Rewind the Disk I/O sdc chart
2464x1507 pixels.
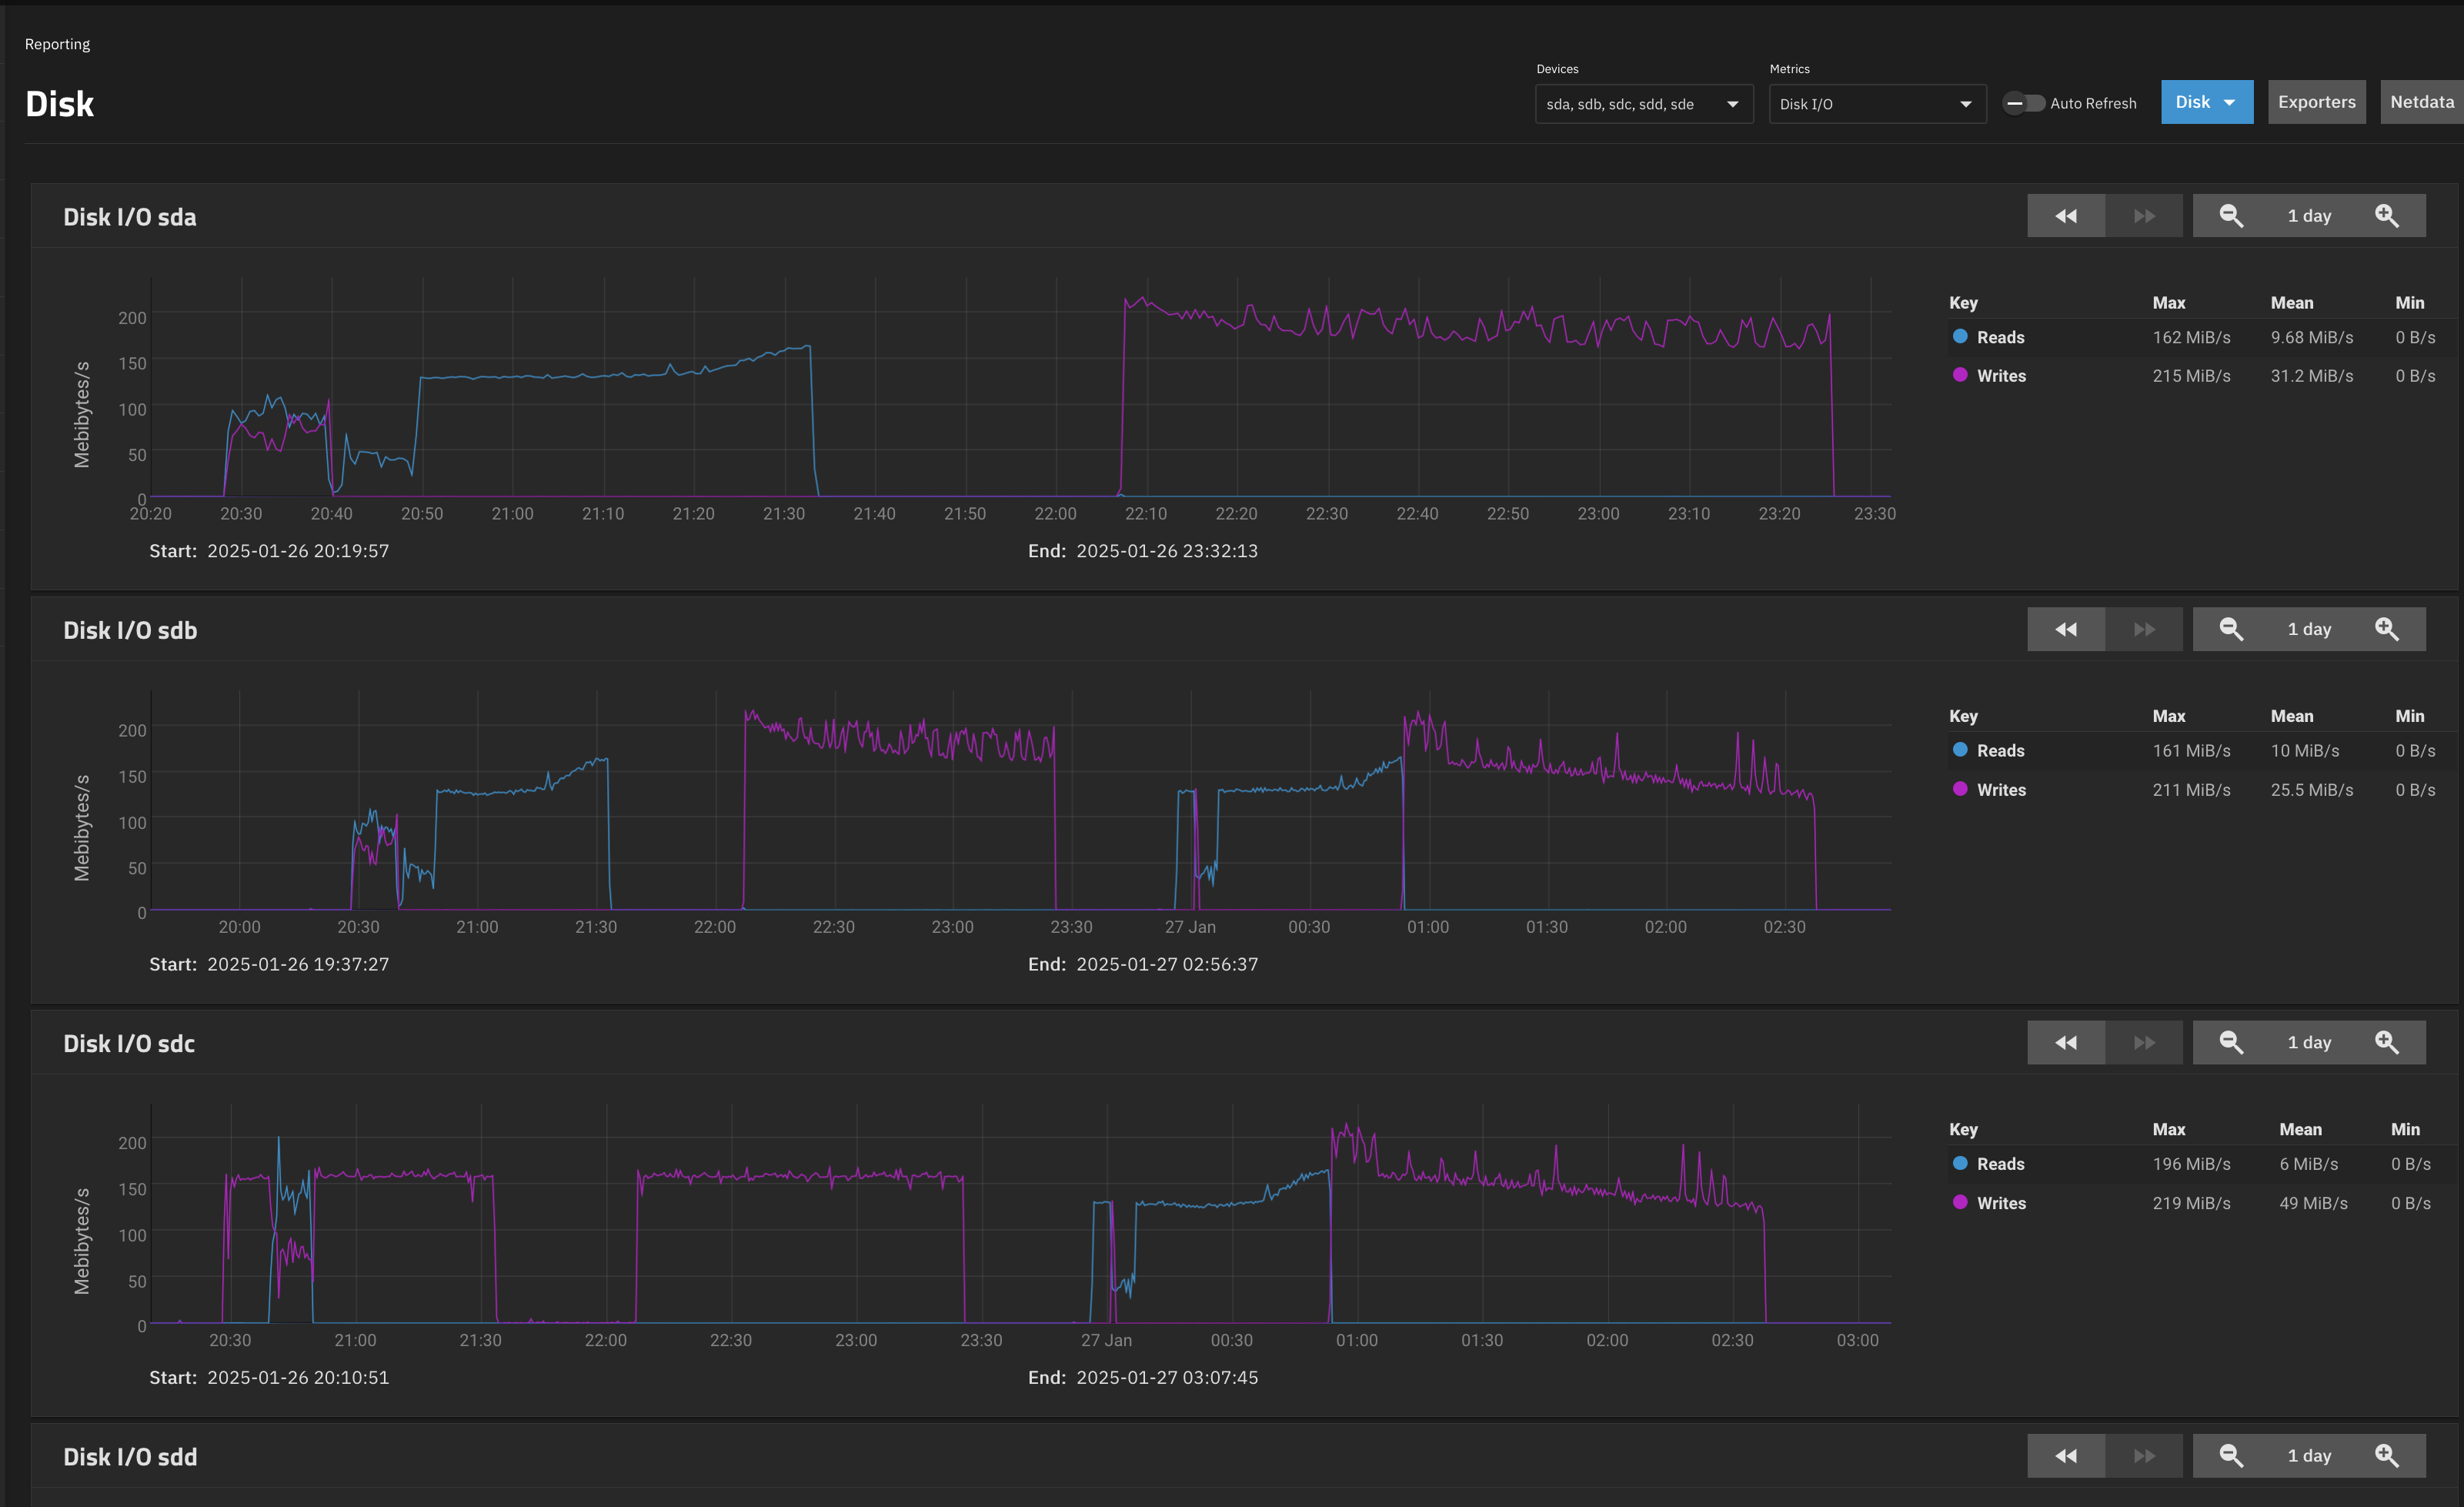(x=2065, y=1042)
